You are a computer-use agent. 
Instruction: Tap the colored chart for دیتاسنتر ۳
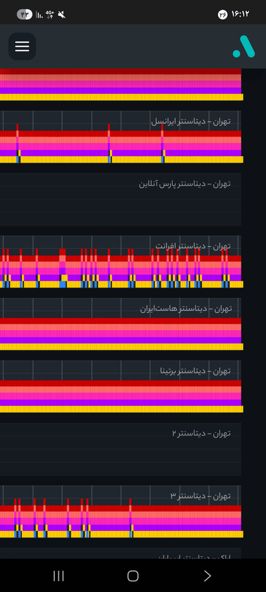click(x=121, y=518)
